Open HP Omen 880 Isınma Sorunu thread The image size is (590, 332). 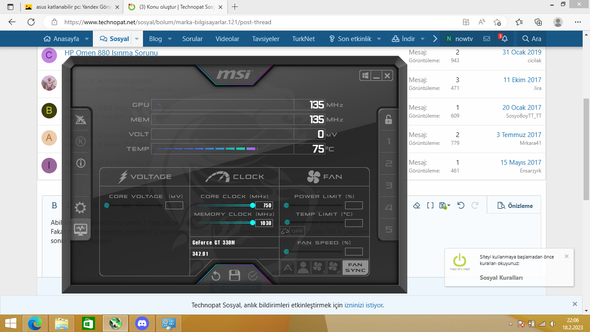coord(111,53)
